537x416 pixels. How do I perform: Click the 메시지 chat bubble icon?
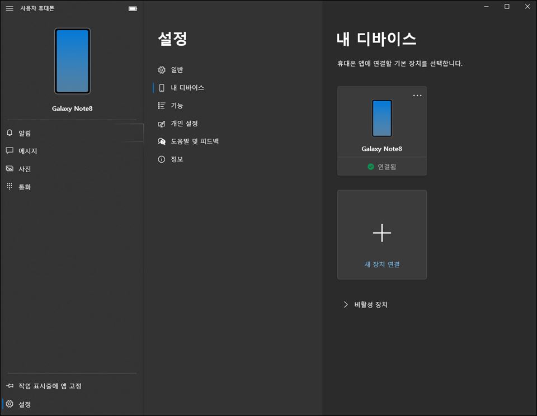(10, 151)
